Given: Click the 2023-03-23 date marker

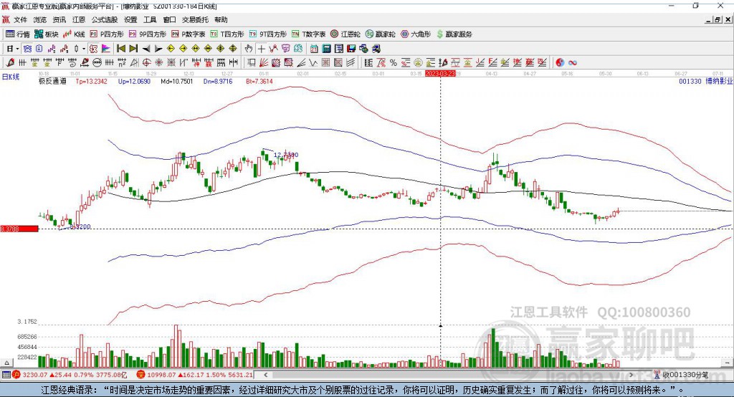Looking at the screenshot, I should click(x=440, y=74).
